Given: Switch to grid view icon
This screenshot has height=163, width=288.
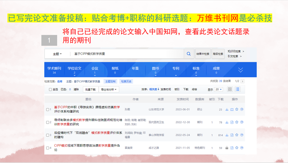Looking at the screenshot, I should [230, 89].
